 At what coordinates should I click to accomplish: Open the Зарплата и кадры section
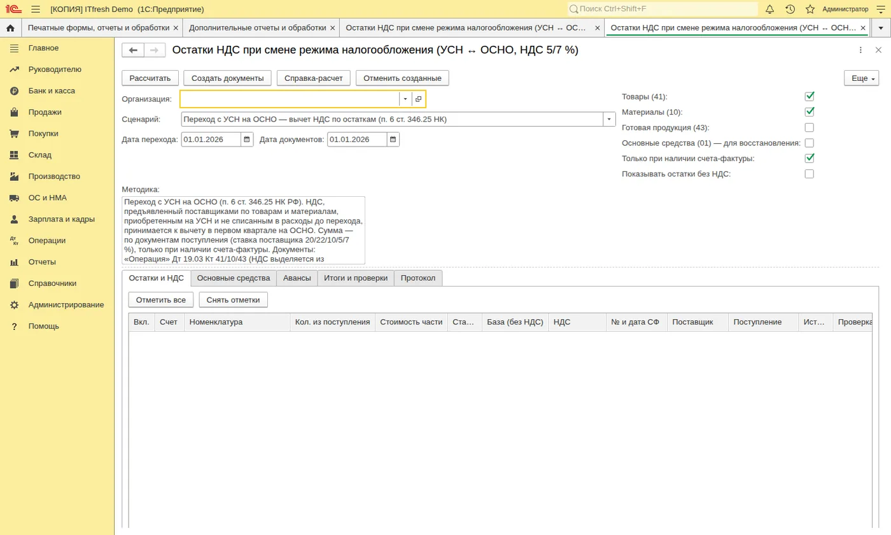pos(62,219)
